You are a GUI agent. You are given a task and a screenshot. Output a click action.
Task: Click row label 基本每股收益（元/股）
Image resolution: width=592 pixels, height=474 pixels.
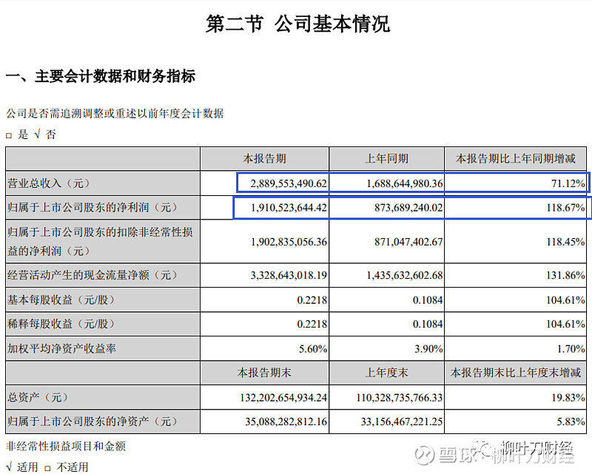tap(61, 300)
